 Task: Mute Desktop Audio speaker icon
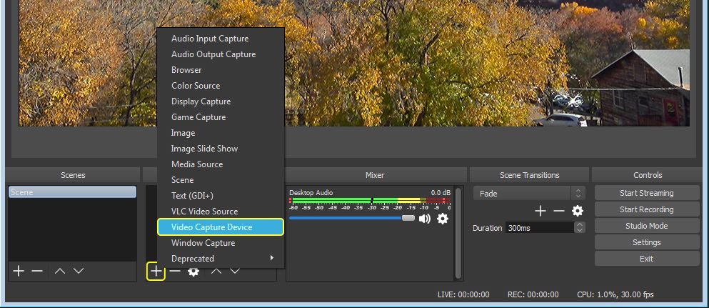(425, 218)
